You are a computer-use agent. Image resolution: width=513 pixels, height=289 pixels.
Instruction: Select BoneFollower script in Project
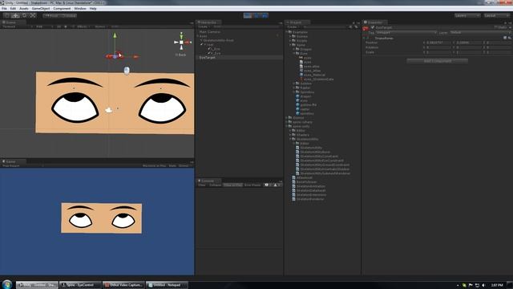tap(306, 182)
